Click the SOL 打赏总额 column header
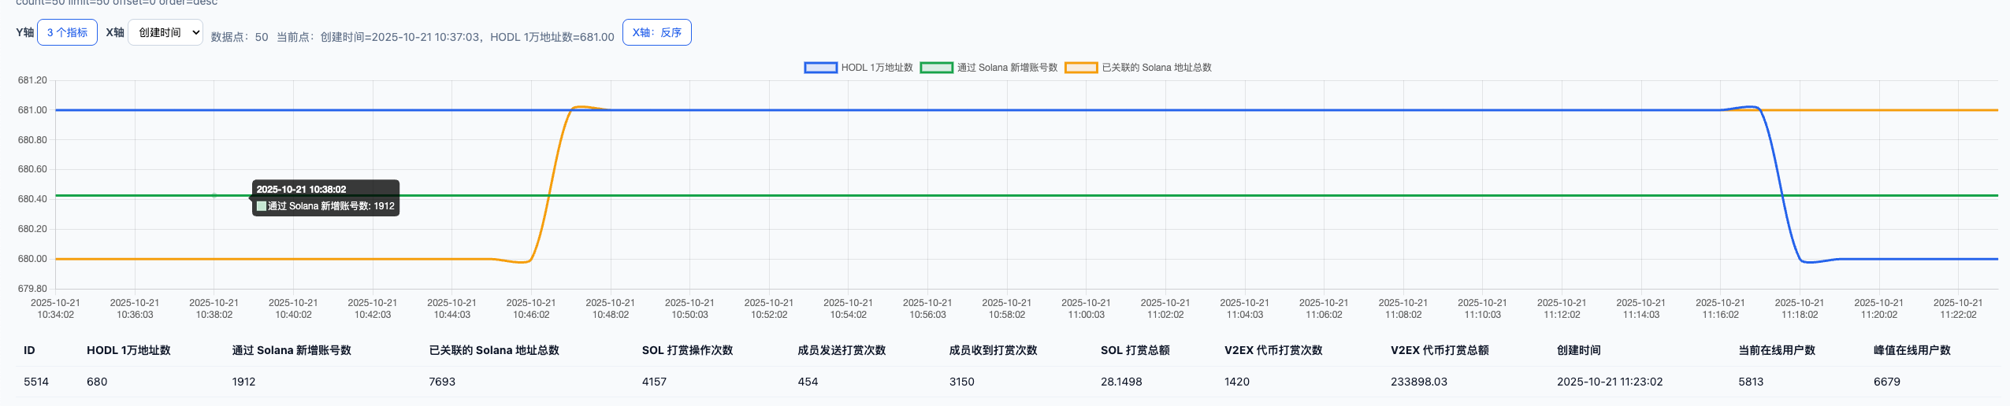 (1135, 350)
